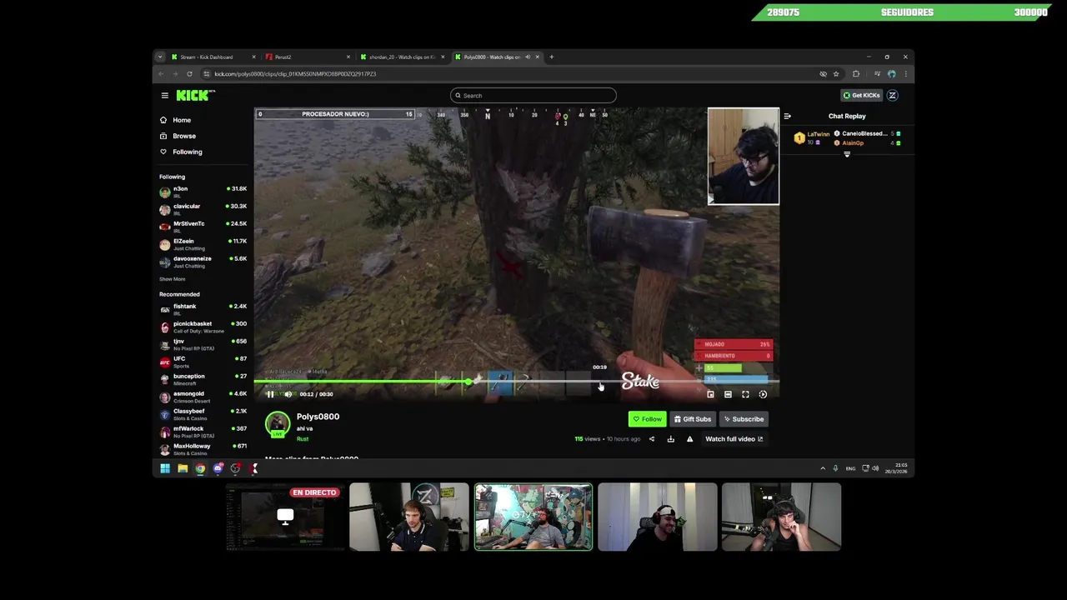Open the user profile avatar menu

892,96
